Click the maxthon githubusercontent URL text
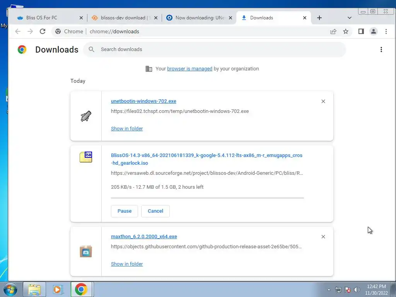 click(x=206, y=246)
